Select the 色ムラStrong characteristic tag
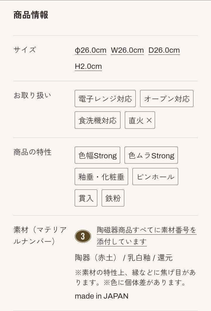The image size is (211, 311). pos(151,155)
